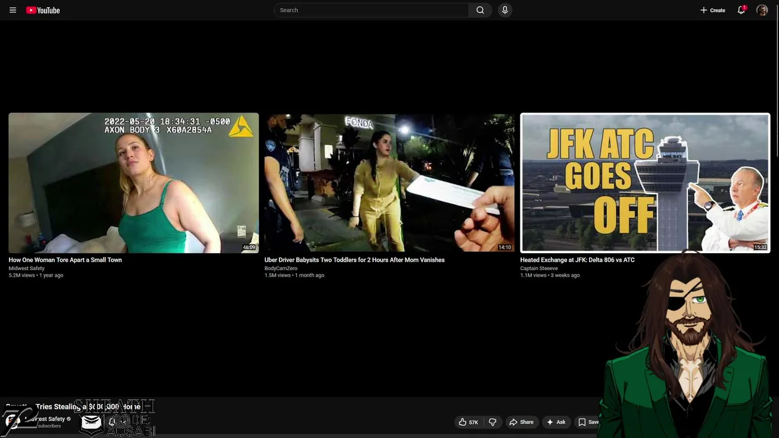This screenshot has height=438, width=779.
Task: Dislike the video using thumbs-down
Action: click(x=492, y=422)
